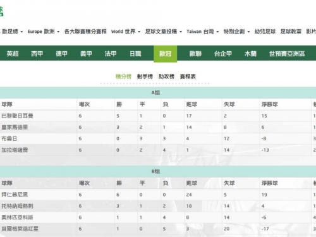View the 助攻榜 assists list

tap(166, 76)
